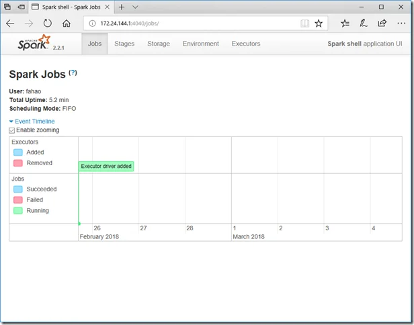Open the Executors tab
Viewport: 414px width, 325px height.
tap(245, 44)
